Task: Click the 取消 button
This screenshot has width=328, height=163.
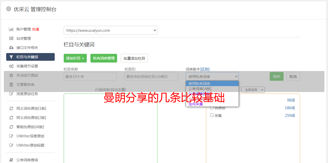Action: [293, 76]
